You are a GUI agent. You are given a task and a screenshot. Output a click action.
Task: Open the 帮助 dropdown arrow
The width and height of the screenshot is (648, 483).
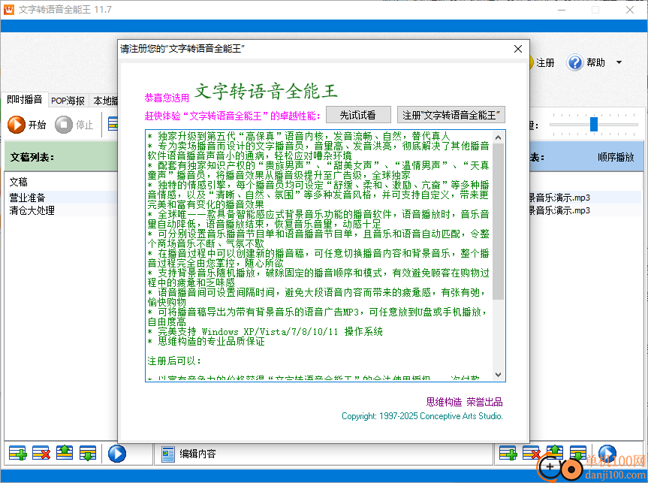(619, 62)
